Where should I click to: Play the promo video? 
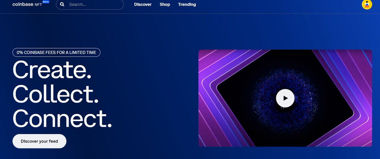(285, 98)
